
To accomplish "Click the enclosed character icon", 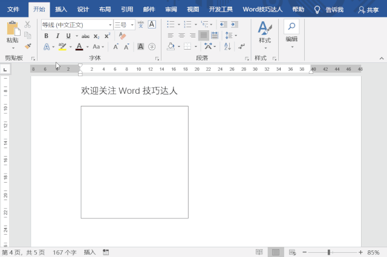I will click(152, 47).
